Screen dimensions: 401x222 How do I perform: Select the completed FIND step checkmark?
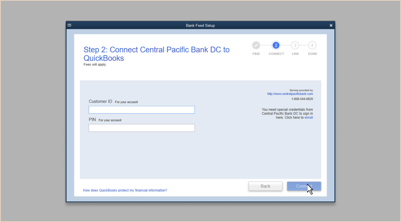256,45
